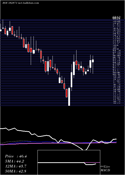The image size is (125, 175).
Task: Click the '<<Live MACD' label
Action: tap(105, 168)
